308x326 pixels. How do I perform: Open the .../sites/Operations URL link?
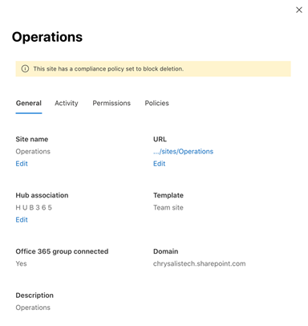tap(183, 152)
